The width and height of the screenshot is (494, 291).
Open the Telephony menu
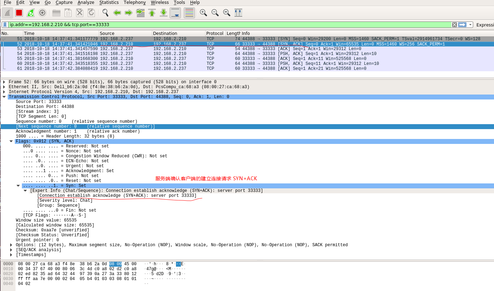pyautogui.click(x=135, y=2)
